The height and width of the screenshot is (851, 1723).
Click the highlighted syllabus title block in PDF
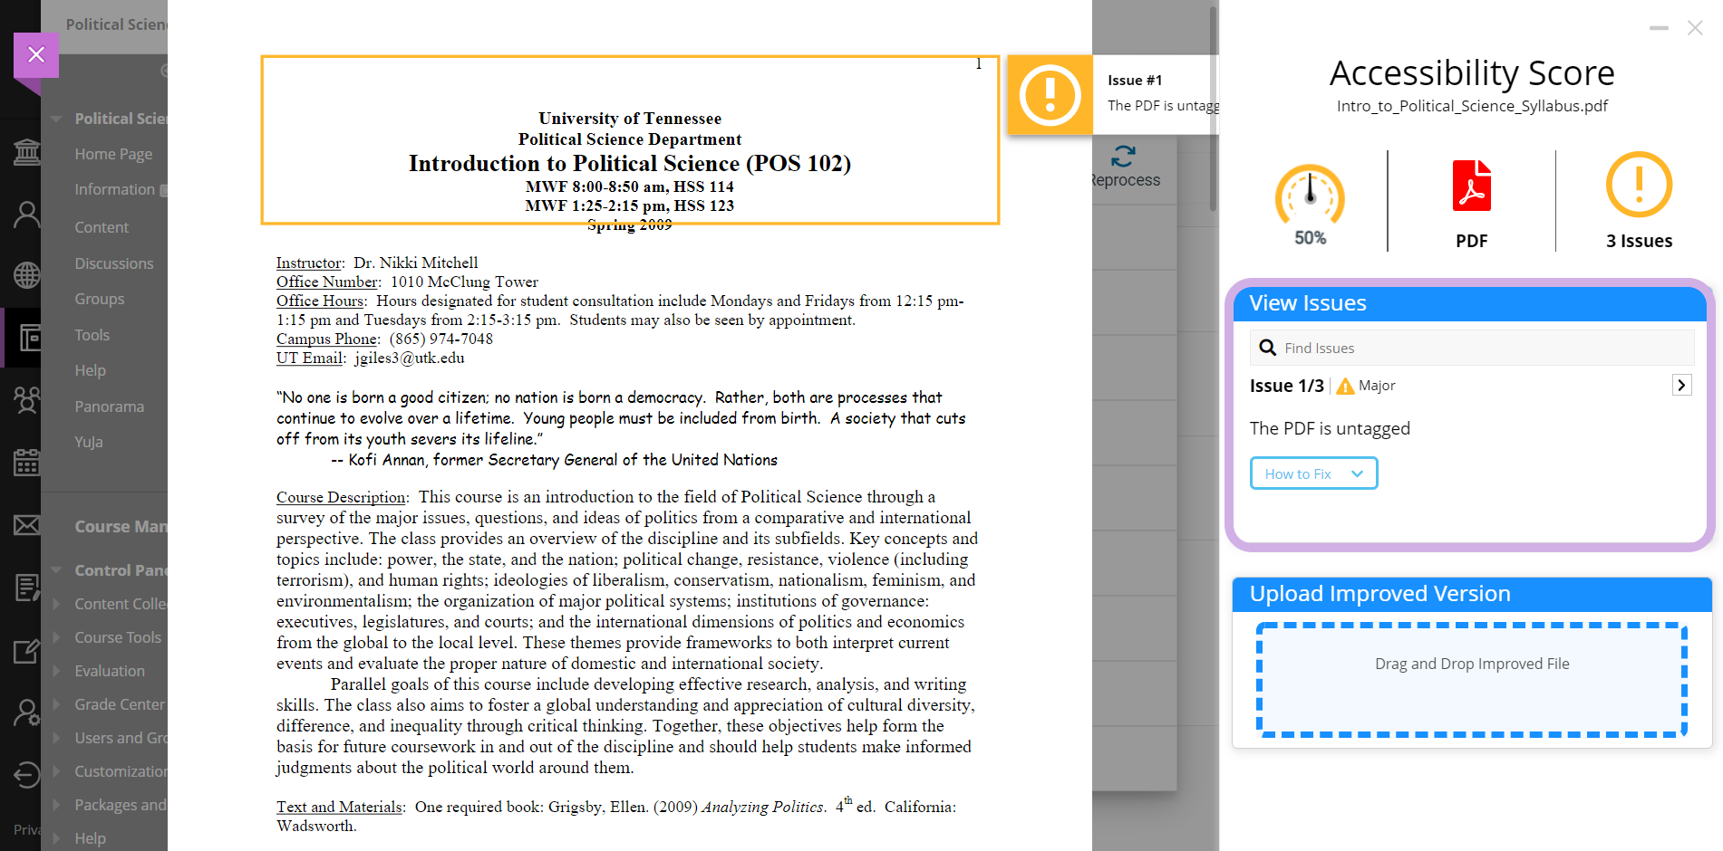[630, 140]
